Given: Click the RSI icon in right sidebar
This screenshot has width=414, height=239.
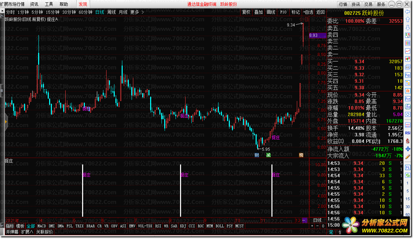Looking at the screenshot, I should [408, 133].
